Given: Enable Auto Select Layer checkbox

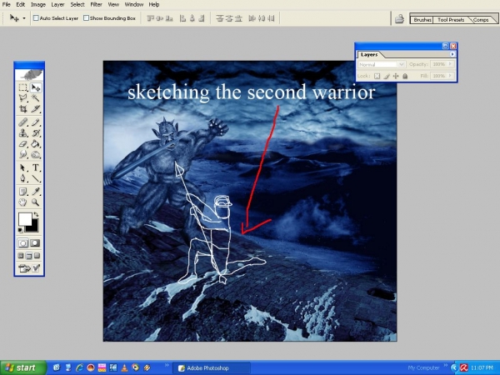Looking at the screenshot, I should pos(36,18).
